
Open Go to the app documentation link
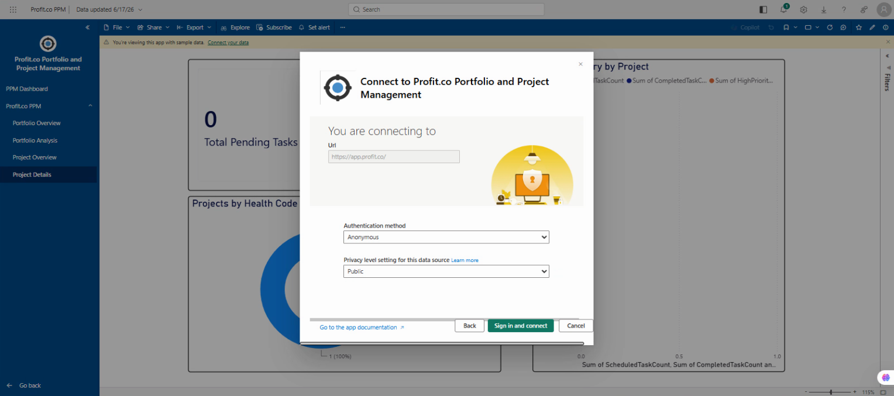362,328
